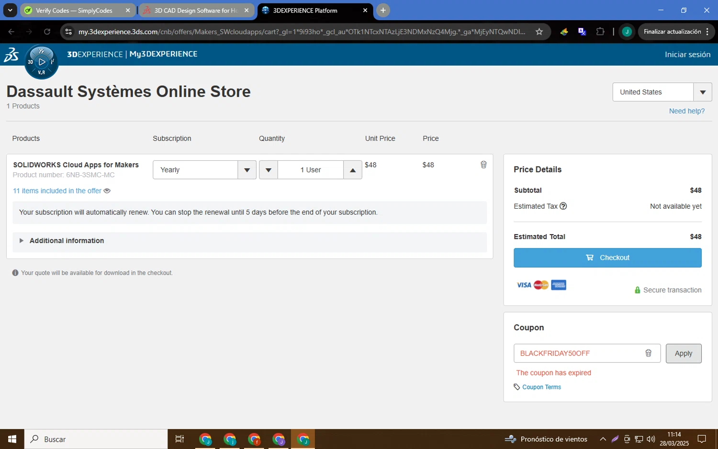Click the volume speaker tray icon

(x=651, y=439)
